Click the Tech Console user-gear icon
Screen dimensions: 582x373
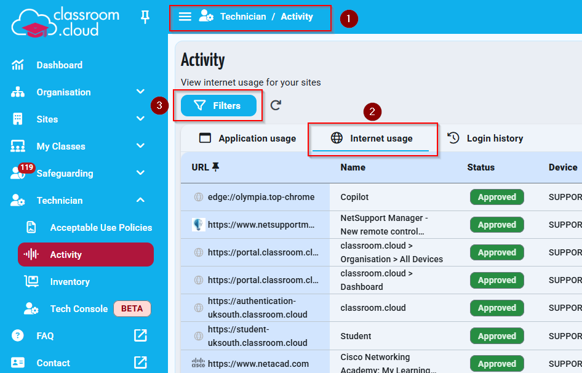[31, 309]
